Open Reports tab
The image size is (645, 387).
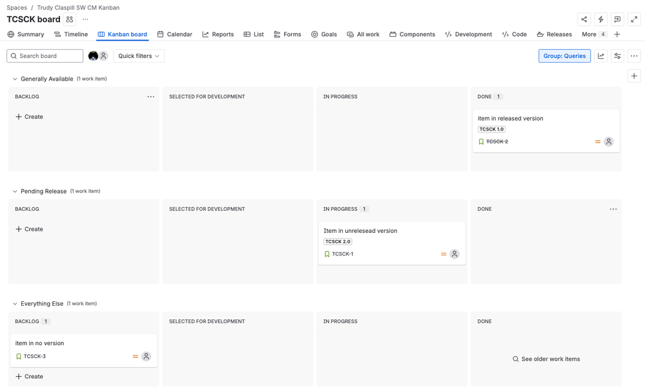(218, 35)
